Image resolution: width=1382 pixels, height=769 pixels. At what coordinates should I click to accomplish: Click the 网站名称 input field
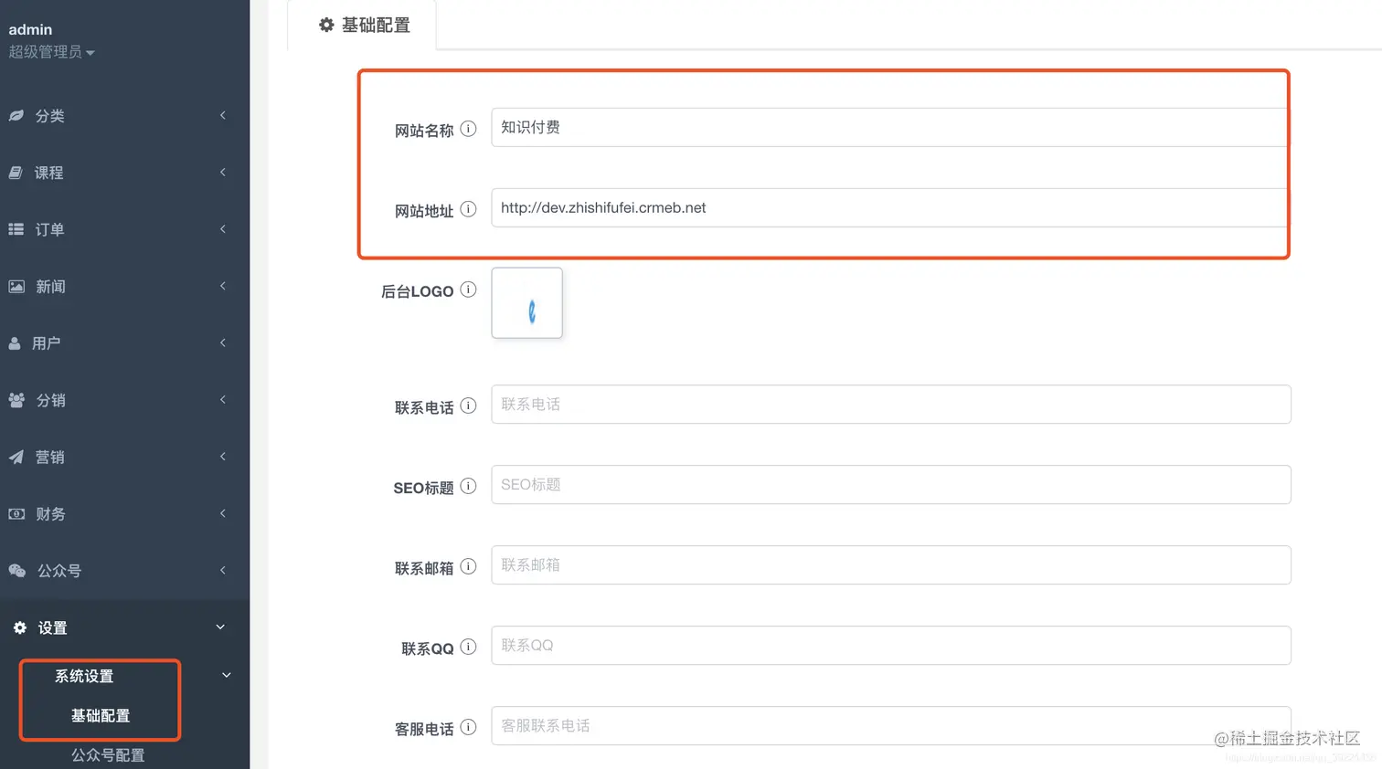tap(889, 127)
